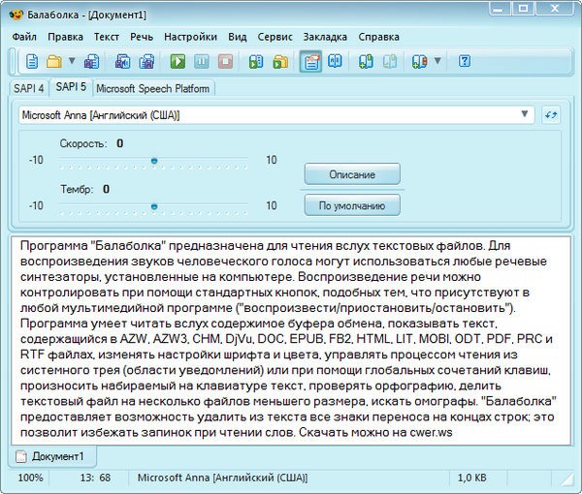Screen dimensions: 582x494
Task: Open the Речь menu
Action: (x=142, y=36)
